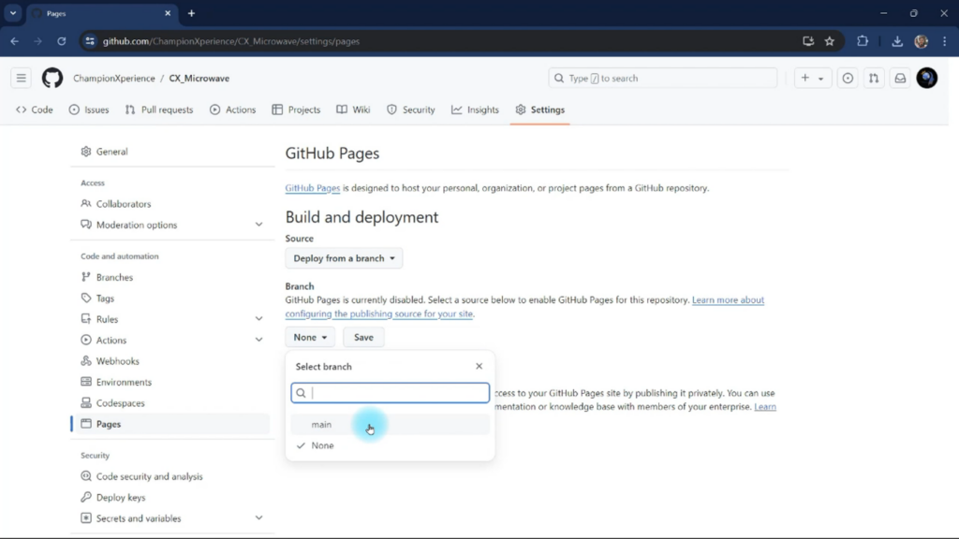959x539 pixels.
Task: Open the Insights tab
Action: click(x=475, y=109)
